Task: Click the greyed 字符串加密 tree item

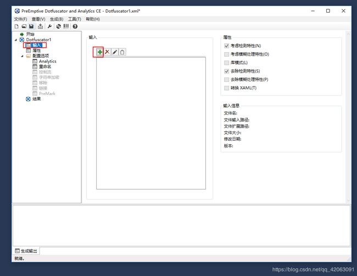Action: pos(49,78)
